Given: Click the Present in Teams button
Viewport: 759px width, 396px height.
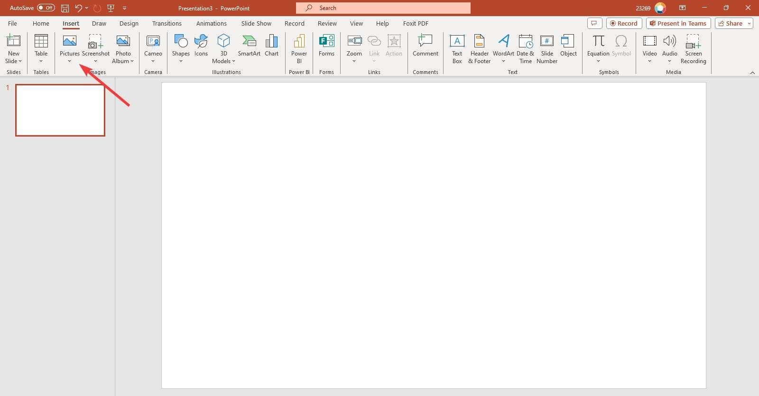Looking at the screenshot, I should (x=677, y=23).
